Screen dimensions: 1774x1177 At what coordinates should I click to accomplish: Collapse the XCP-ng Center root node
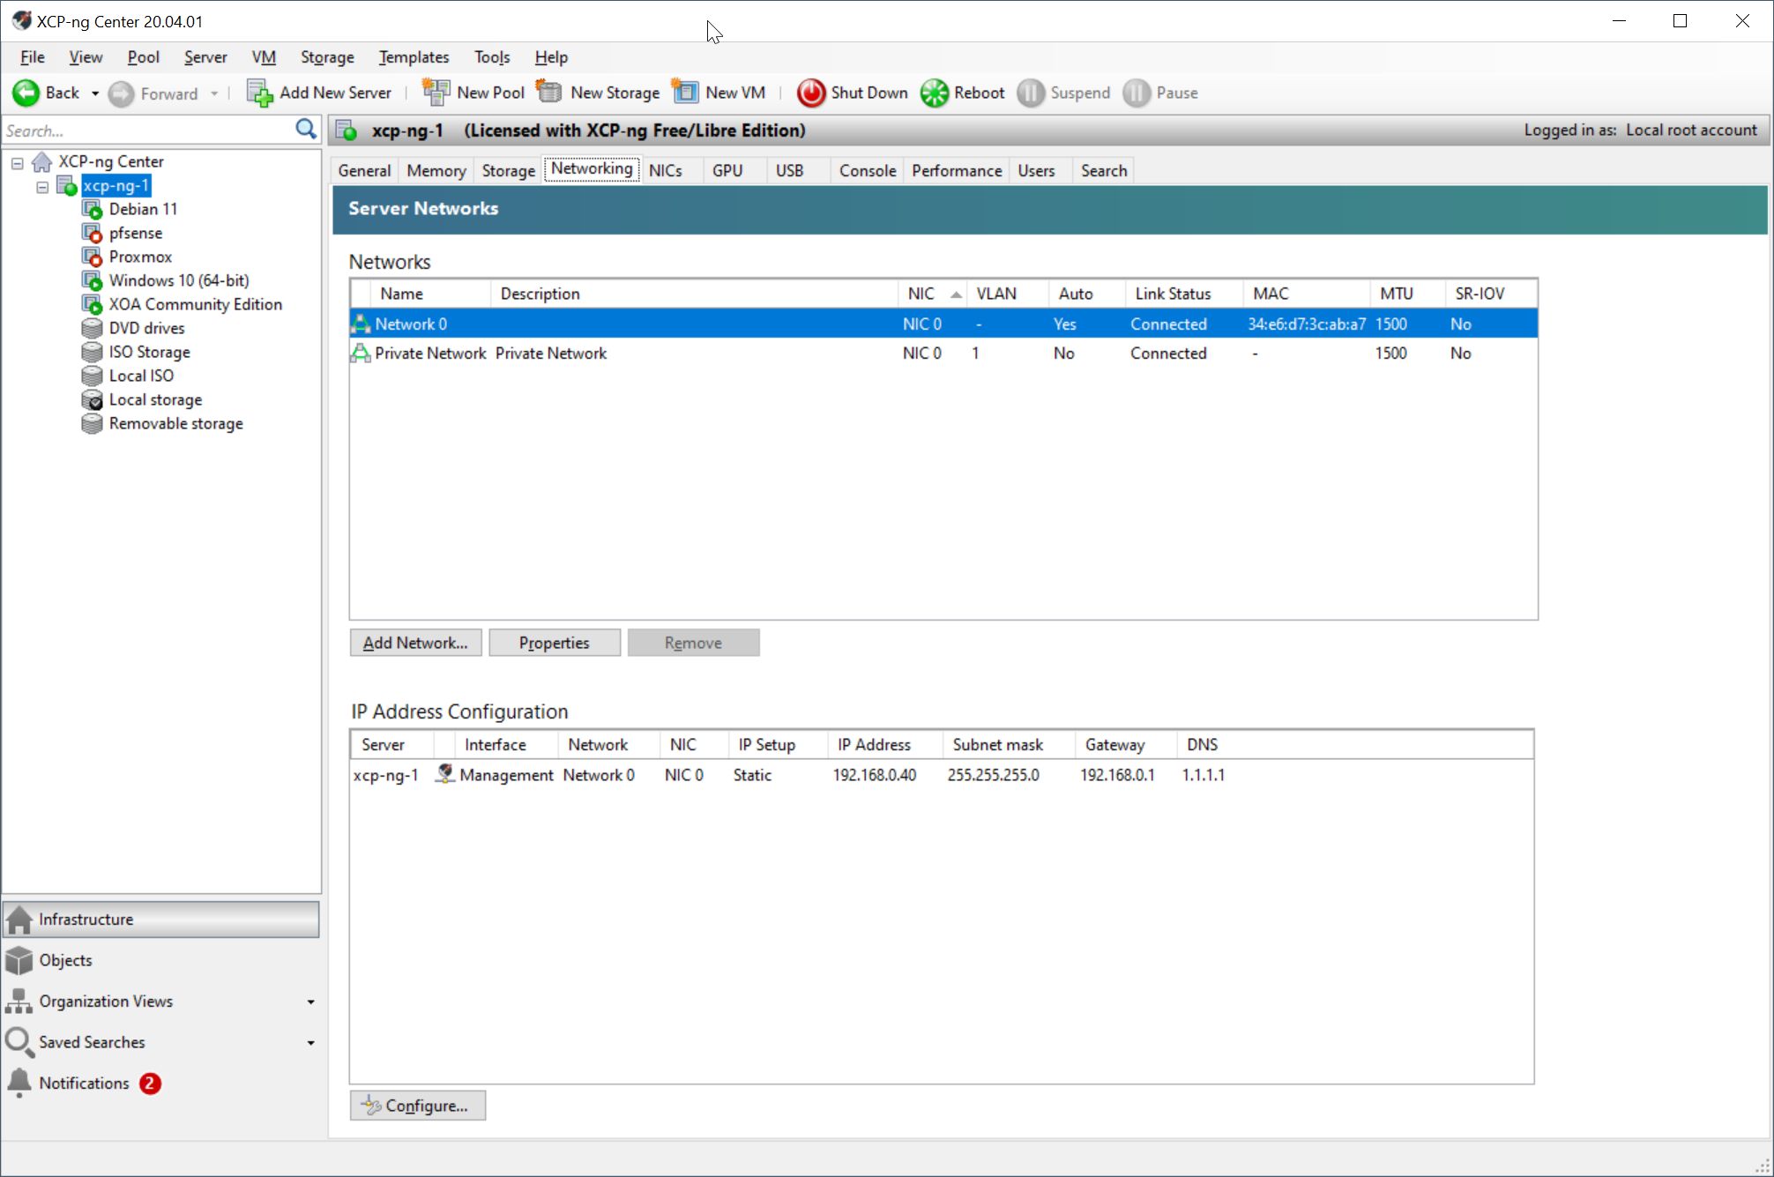[18, 162]
